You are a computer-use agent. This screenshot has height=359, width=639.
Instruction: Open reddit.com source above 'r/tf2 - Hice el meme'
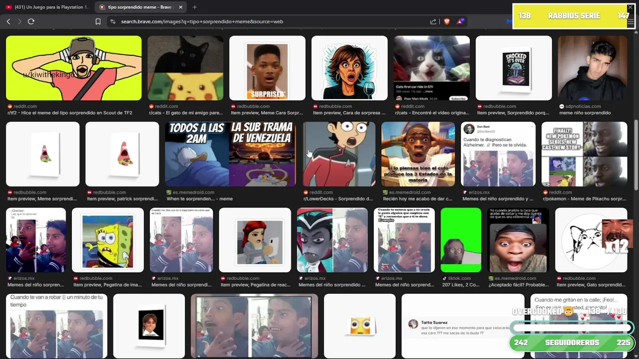click(25, 106)
